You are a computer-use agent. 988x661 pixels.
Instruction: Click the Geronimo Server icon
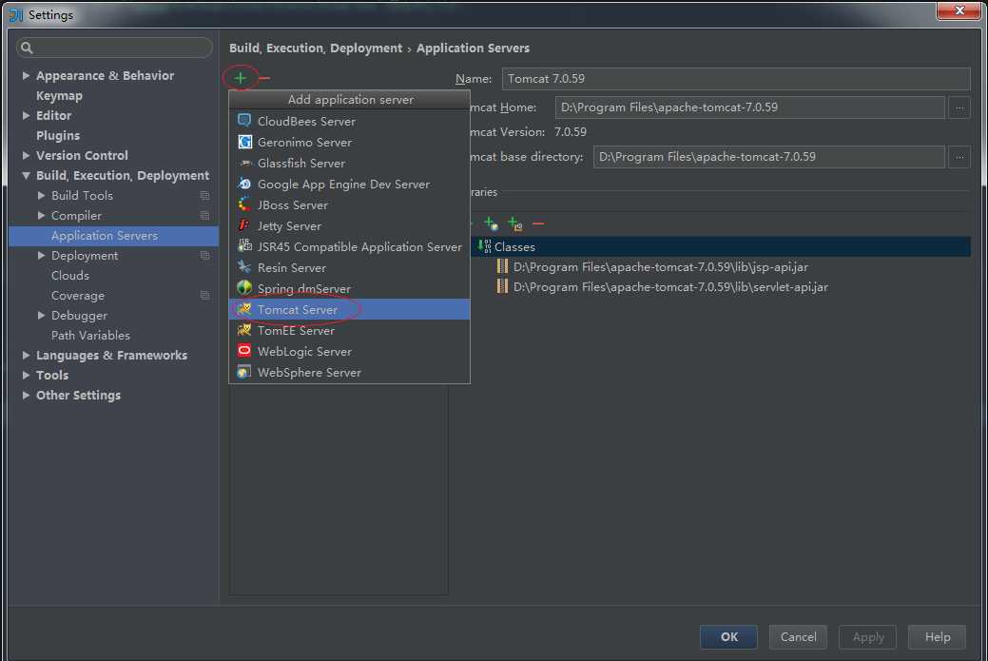point(244,142)
